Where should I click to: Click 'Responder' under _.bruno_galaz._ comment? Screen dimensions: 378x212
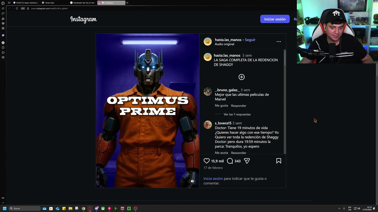click(239, 106)
